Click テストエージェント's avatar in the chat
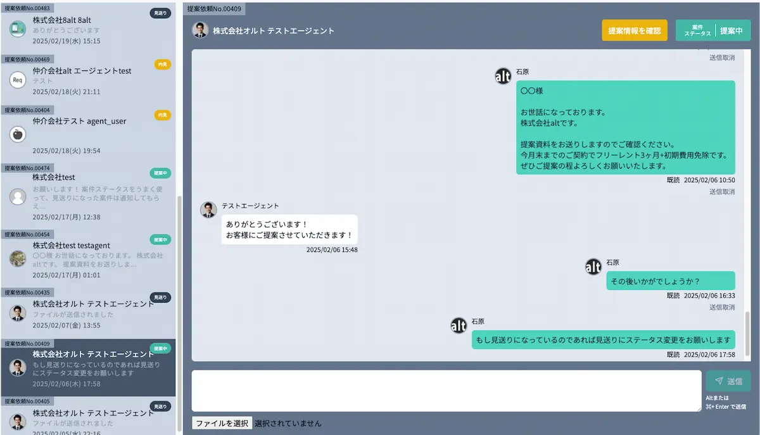760x435 pixels. [208, 210]
